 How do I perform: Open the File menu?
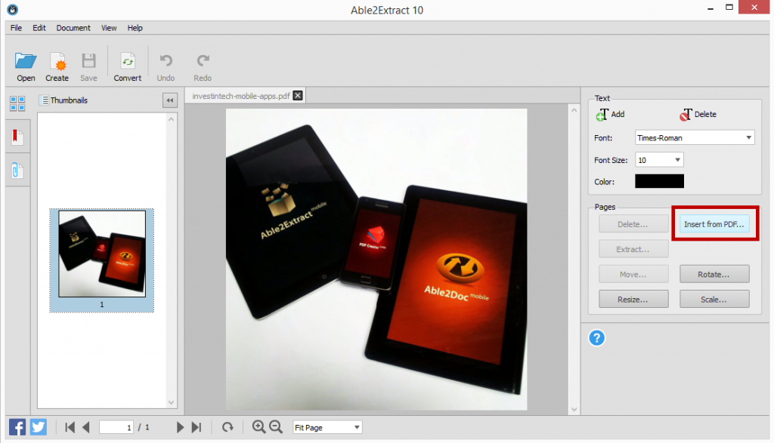tap(17, 28)
